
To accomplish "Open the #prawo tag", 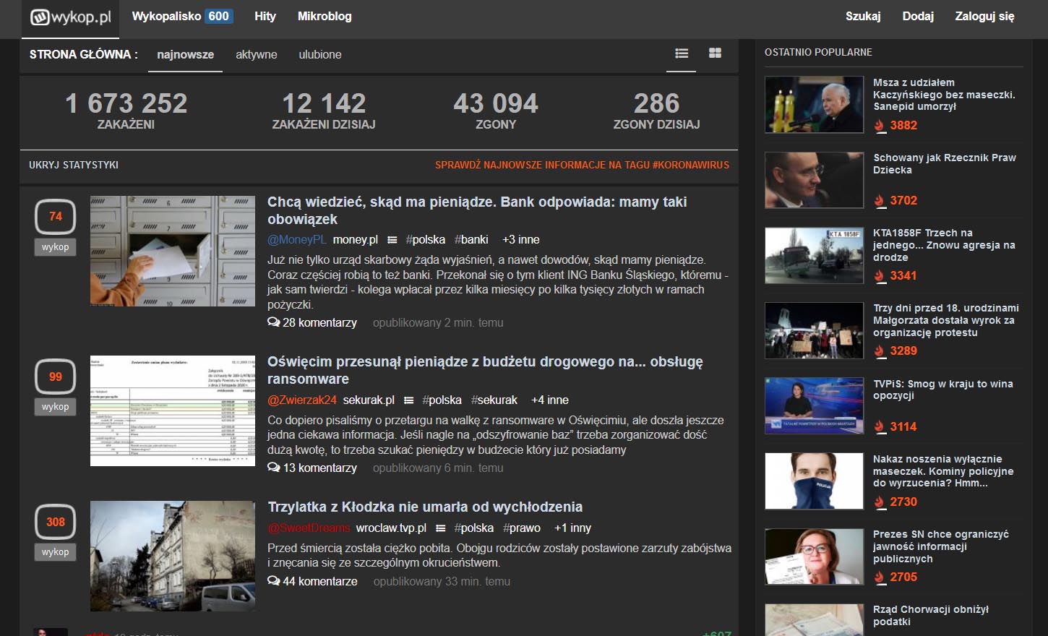I will pos(522,528).
